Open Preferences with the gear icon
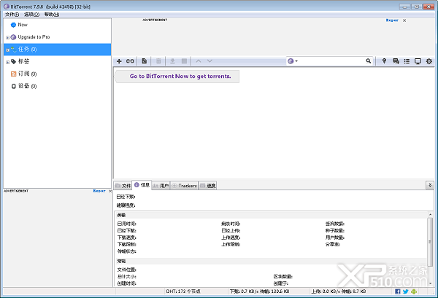The image size is (438, 298). point(429,61)
